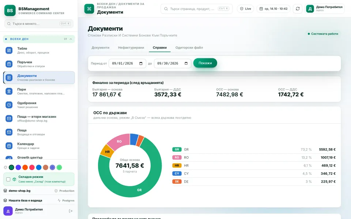Select the light green theme color swatch

(59, 168)
